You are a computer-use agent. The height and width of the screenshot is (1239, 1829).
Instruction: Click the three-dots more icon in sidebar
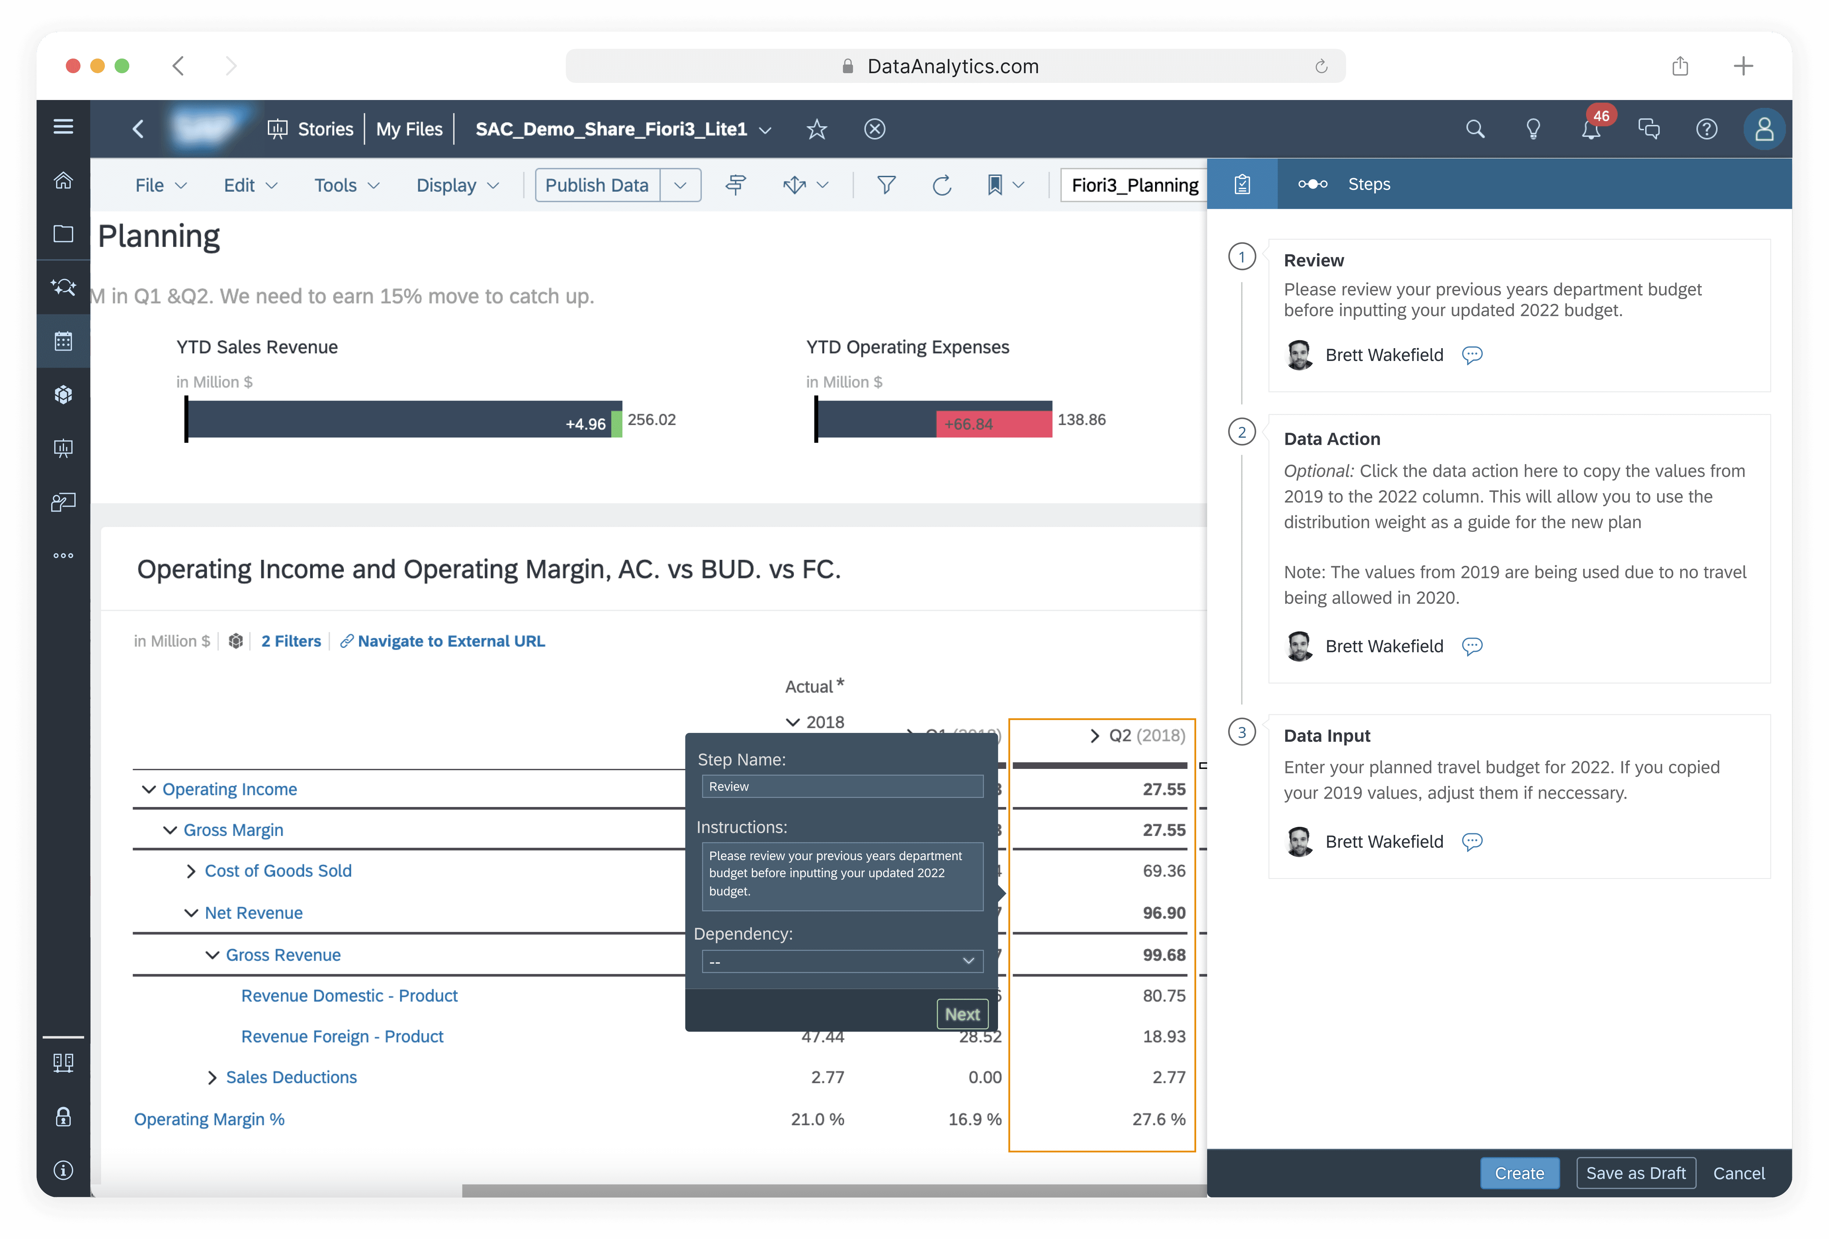63,556
